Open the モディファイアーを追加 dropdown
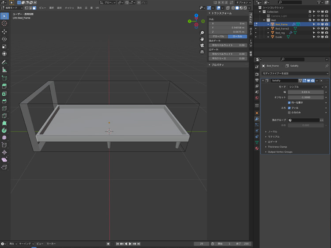331x248 pixels. coord(295,73)
